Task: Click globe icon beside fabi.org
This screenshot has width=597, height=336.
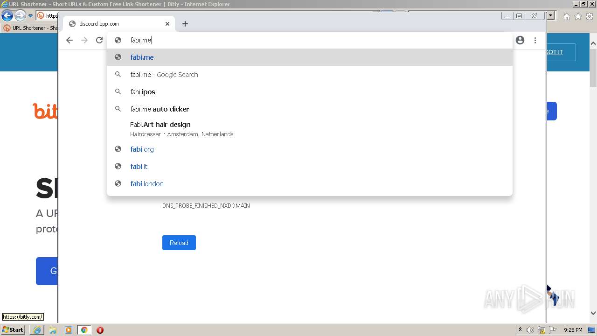Action: pos(118,149)
